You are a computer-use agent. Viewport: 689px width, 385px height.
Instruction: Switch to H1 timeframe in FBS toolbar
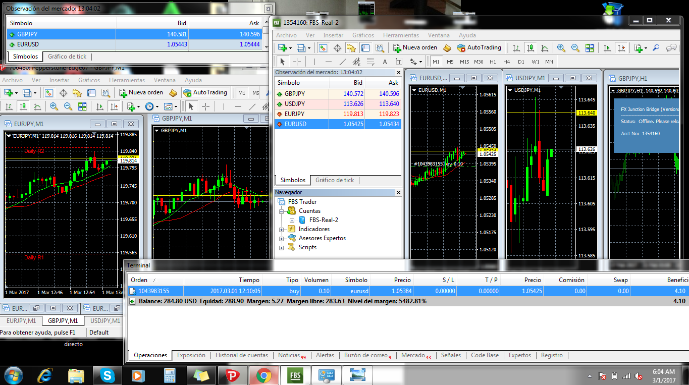point(493,62)
